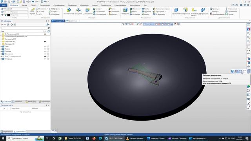Toggle visibility eye for Клин body
251x141 pixels.
coord(45,46)
